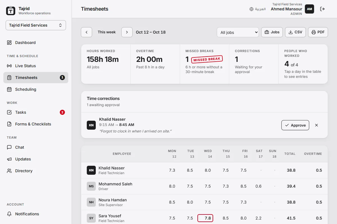
Task: Click the Tajrid logo icon
Action: (11, 11)
